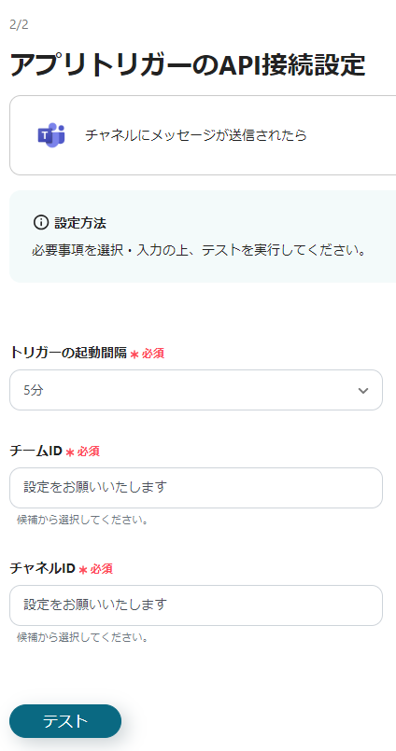Click the 必須 mark next to チームID
This screenshot has width=396, height=751.
point(88,452)
